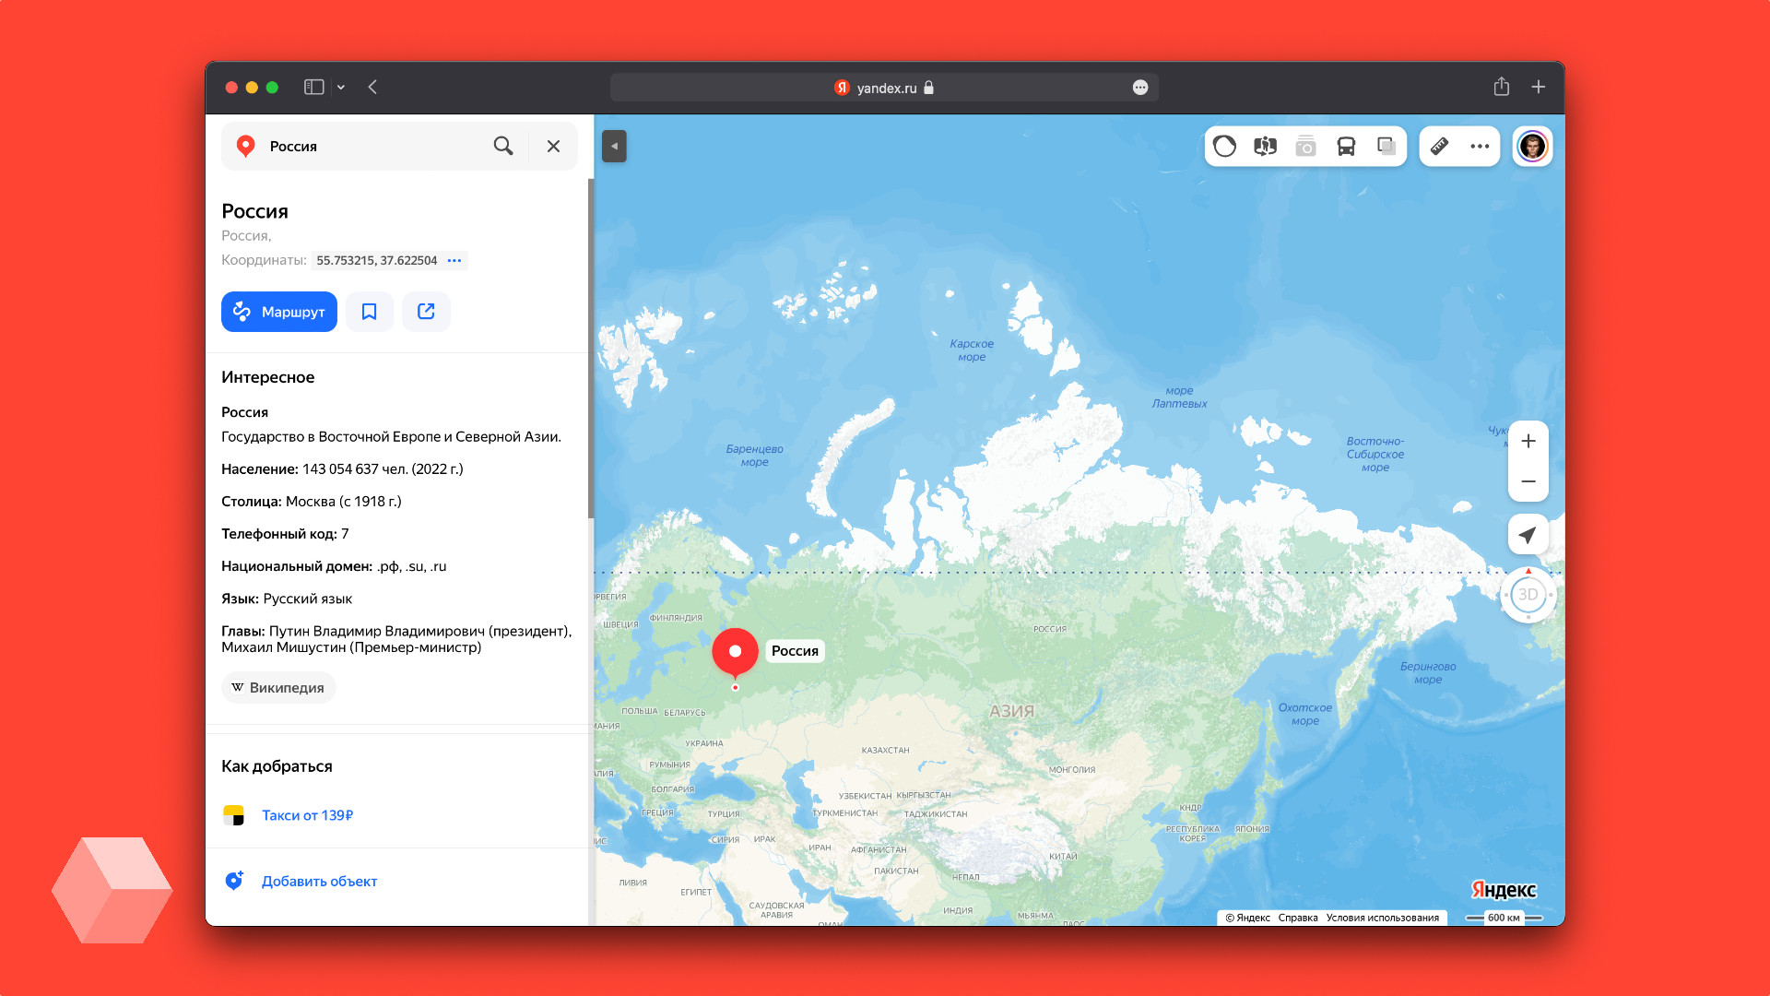Click the 600 км map scale bar
The height and width of the screenshot is (996, 1770).
coord(1504,918)
